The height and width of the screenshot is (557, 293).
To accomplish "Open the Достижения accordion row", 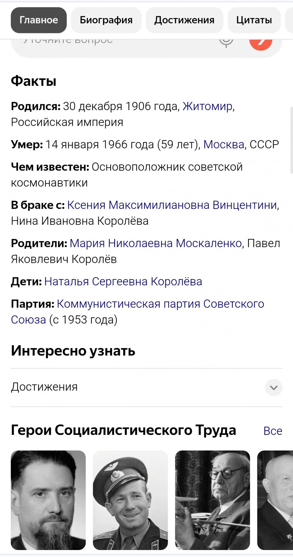I will point(146,387).
